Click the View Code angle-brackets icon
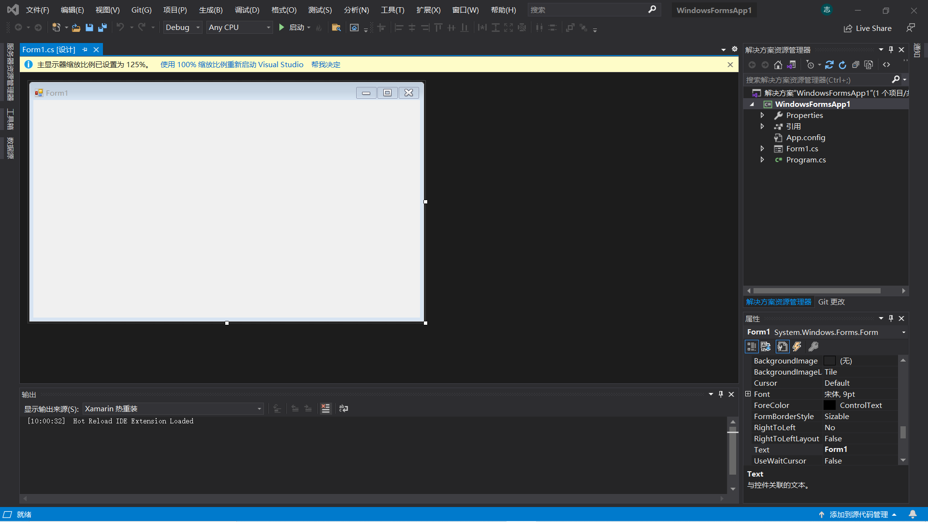This screenshot has width=928, height=522. 886,65
